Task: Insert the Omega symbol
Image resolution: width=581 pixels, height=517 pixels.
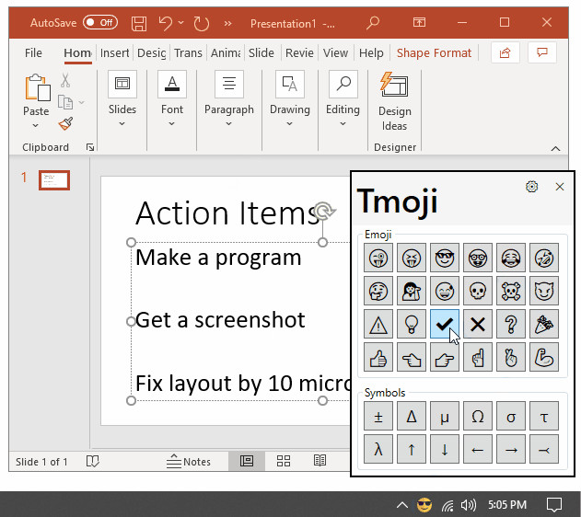Action: tap(478, 417)
